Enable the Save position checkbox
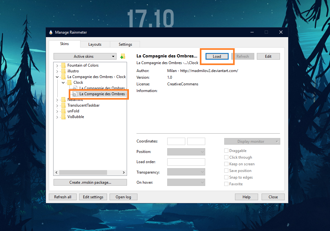Viewport: 330px width, 231px height. (226, 171)
